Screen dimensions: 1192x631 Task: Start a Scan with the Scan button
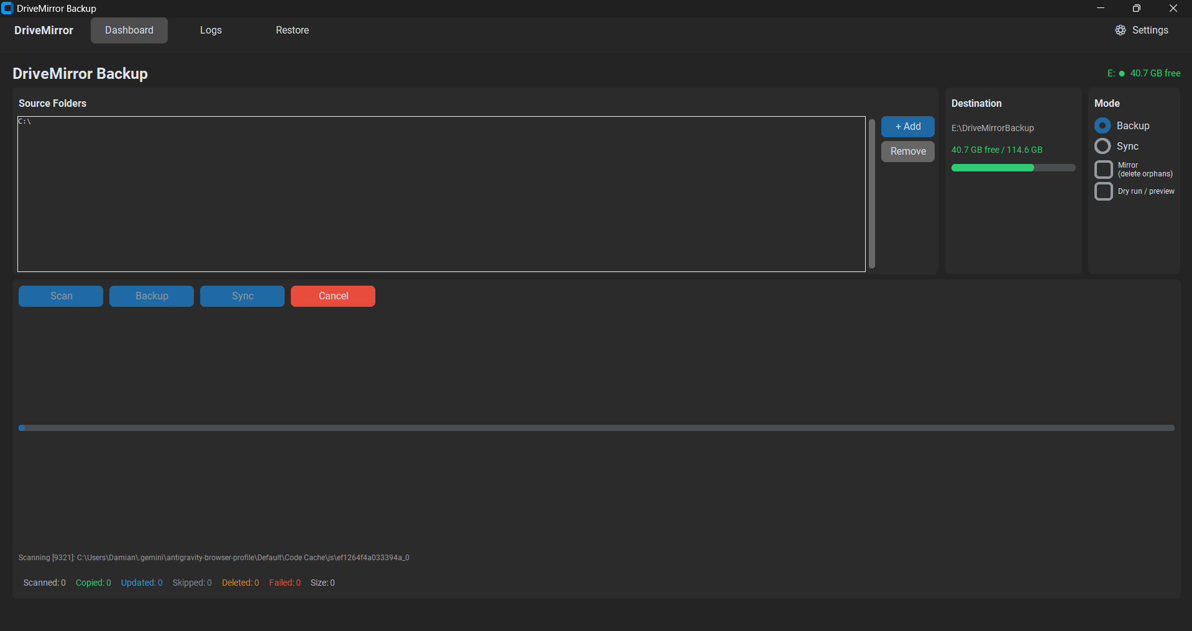tap(61, 296)
